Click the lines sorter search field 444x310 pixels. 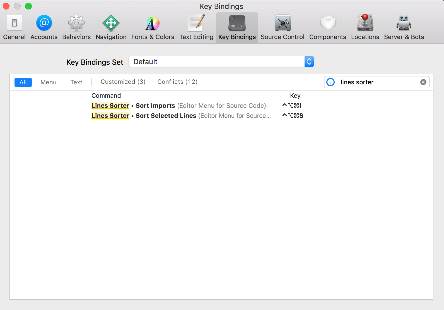coord(377,82)
